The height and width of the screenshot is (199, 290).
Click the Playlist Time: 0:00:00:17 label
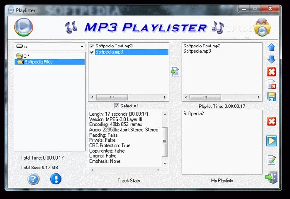coord(222,107)
